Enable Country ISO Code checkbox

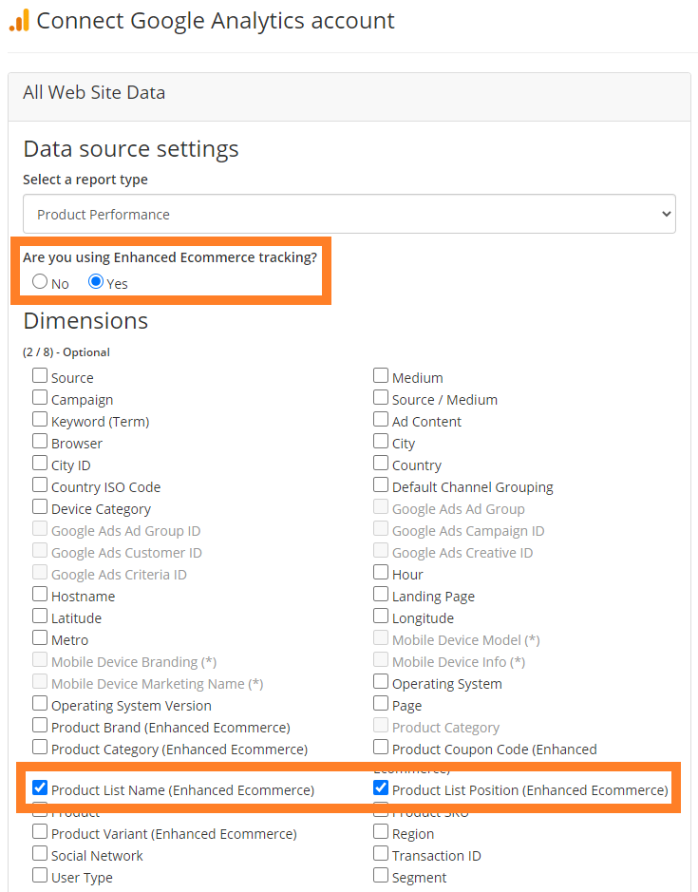[x=40, y=484]
